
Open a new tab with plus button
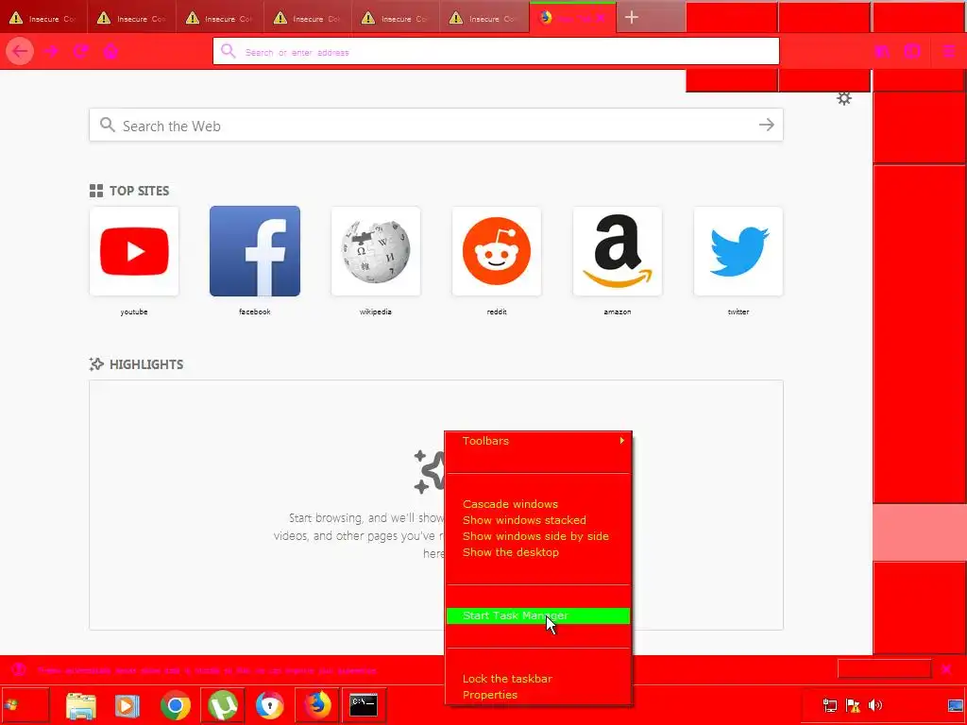(632, 18)
